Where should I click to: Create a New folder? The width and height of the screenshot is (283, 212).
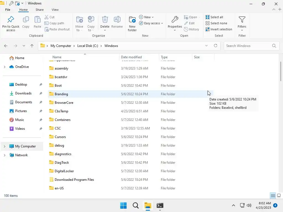tap(132, 23)
